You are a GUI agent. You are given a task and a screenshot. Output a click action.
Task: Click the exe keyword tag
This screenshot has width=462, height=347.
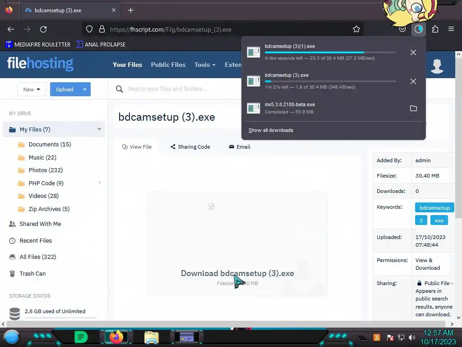[x=439, y=220]
